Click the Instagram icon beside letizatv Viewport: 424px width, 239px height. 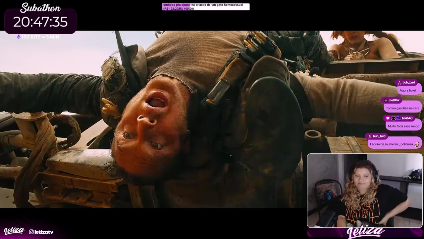point(31,232)
